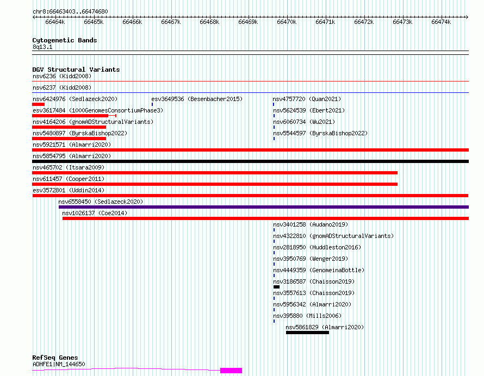
Task: Click the ADHFE1|NM_144650 gene label
Action: [x=59, y=364]
